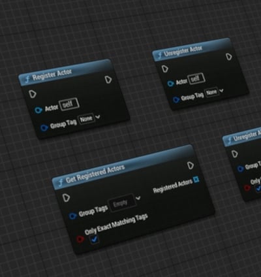Select the Unregister Actor node title
Screen dimensions: 261x277
point(183,51)
